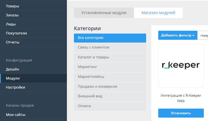Go to Заказы in the sidebar
The image size is (208, 121).
pyautogui.click(x=33, y=15)
